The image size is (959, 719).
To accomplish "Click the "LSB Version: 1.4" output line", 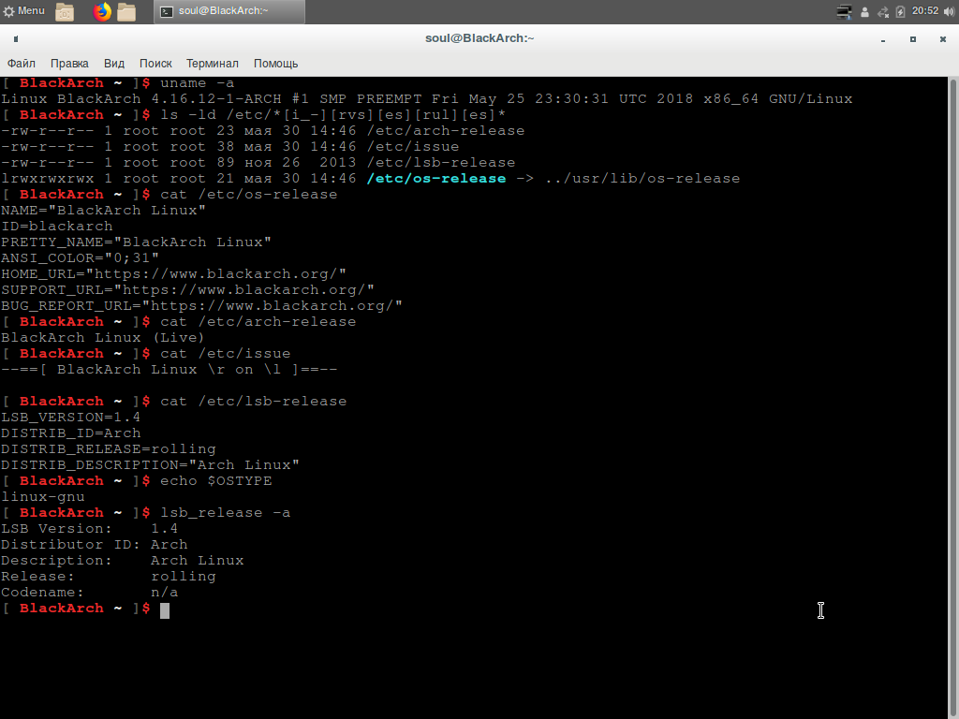I will [x=89, y=528].
